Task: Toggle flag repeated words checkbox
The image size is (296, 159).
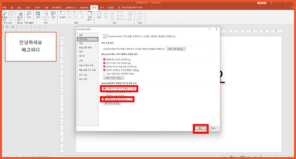Action: point(104,70)
